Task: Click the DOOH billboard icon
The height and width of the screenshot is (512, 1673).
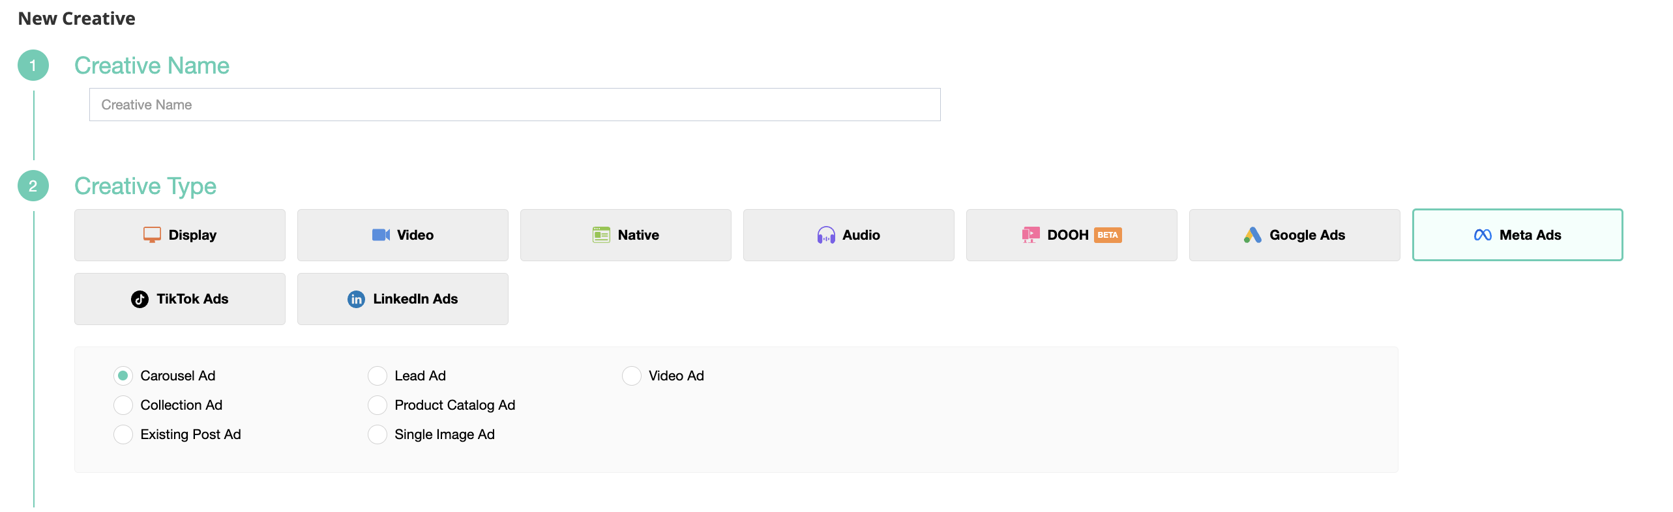Action: tap(1031, 235)
